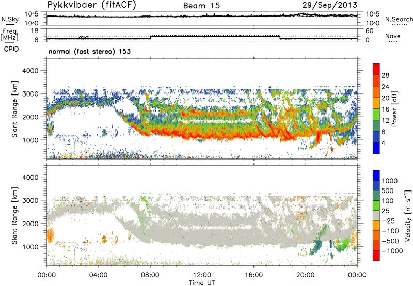
Task: Click the frequency step-up at 08:00
Action: 150,37
